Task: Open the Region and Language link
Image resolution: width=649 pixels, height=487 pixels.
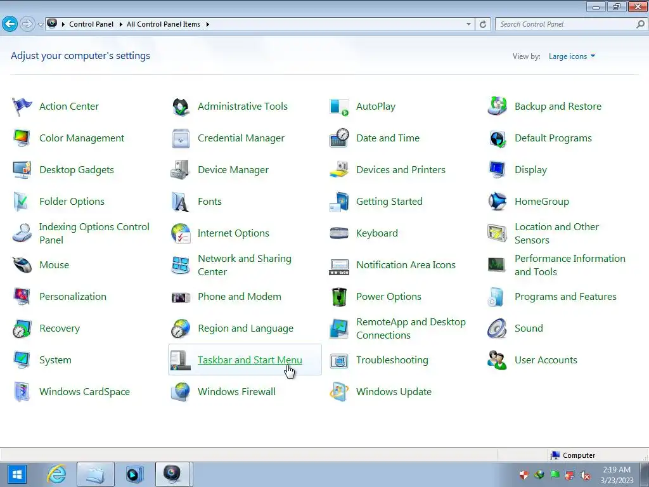Action: [x=245, y=328]
